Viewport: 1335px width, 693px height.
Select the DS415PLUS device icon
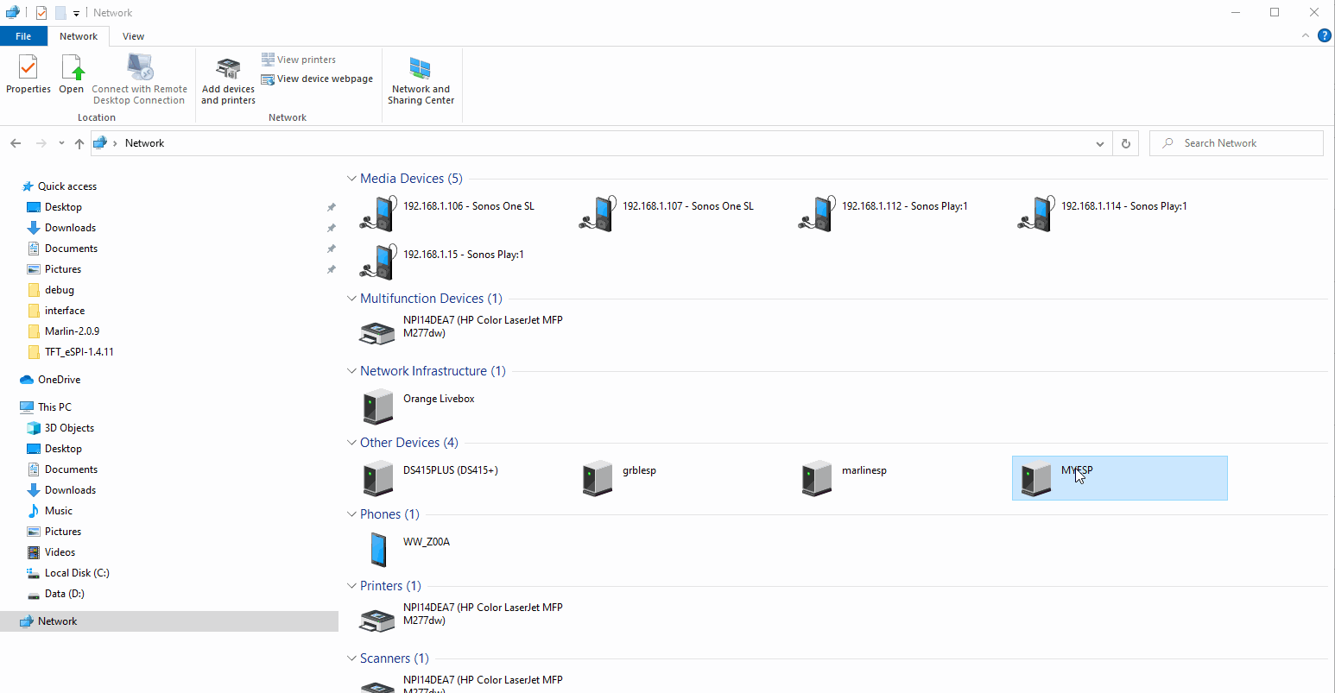(378, 478)
